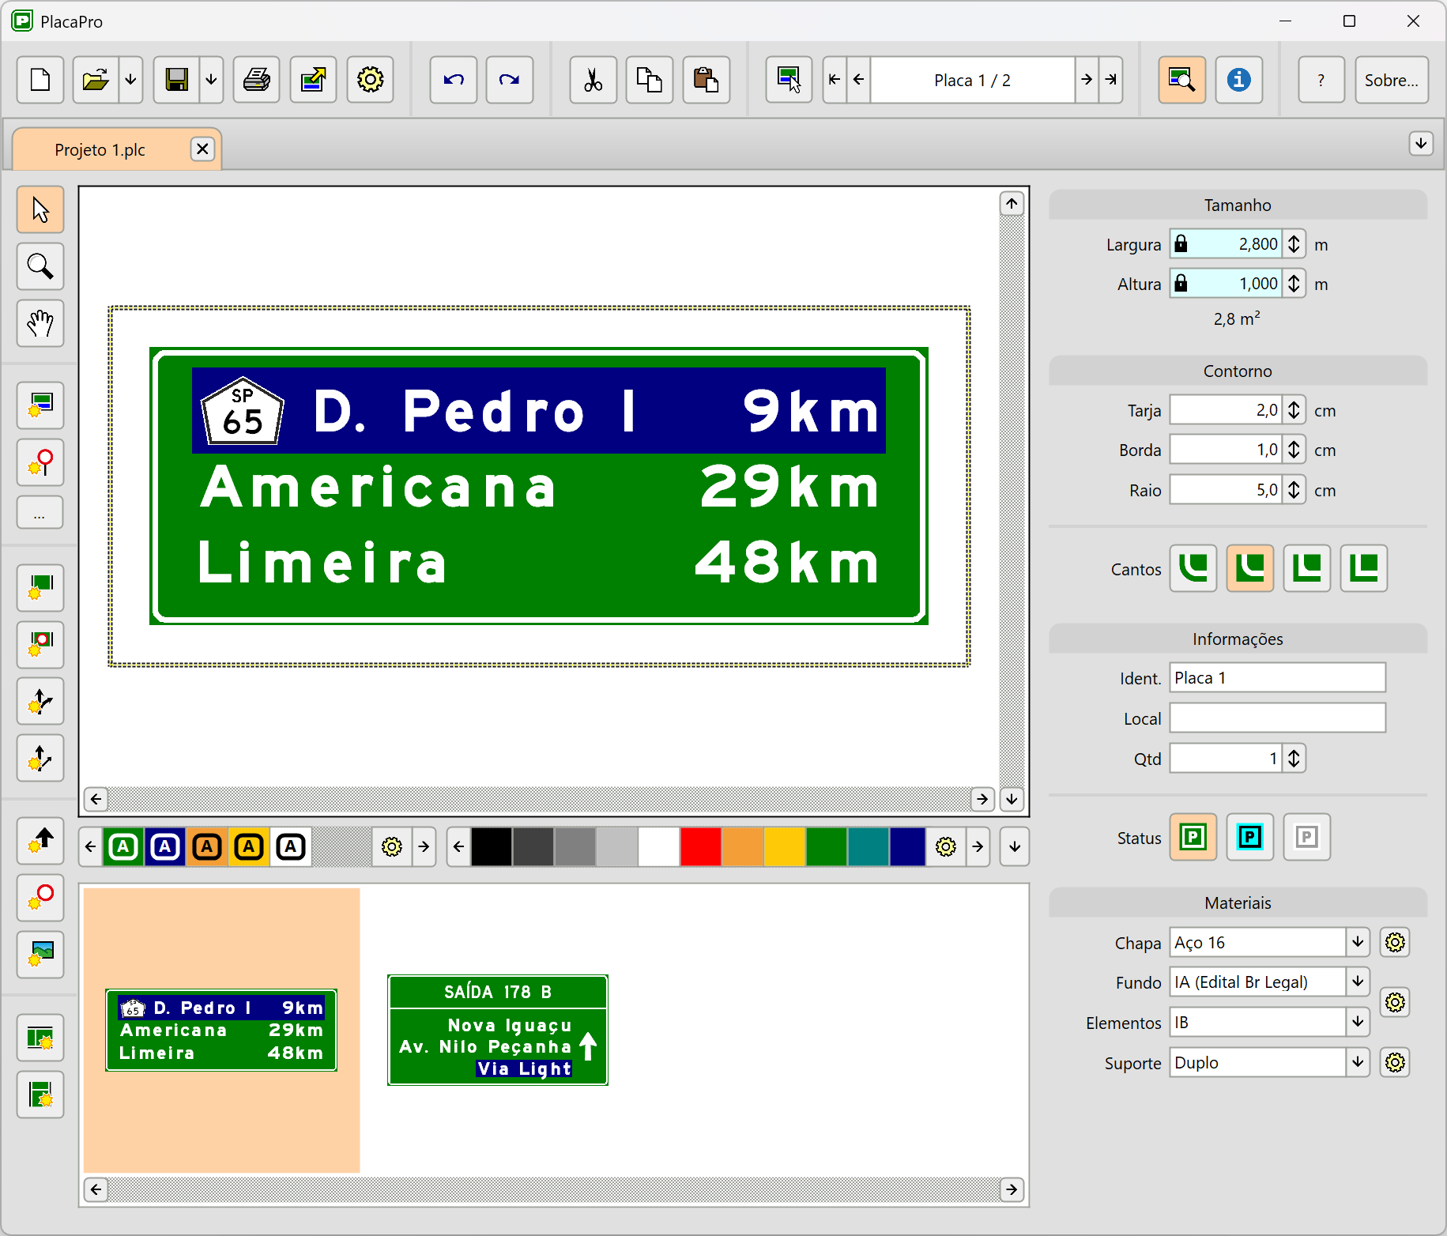Open the Sobre... dialog
This screenshot has width=1447, height=1236.
(1391, 80)
